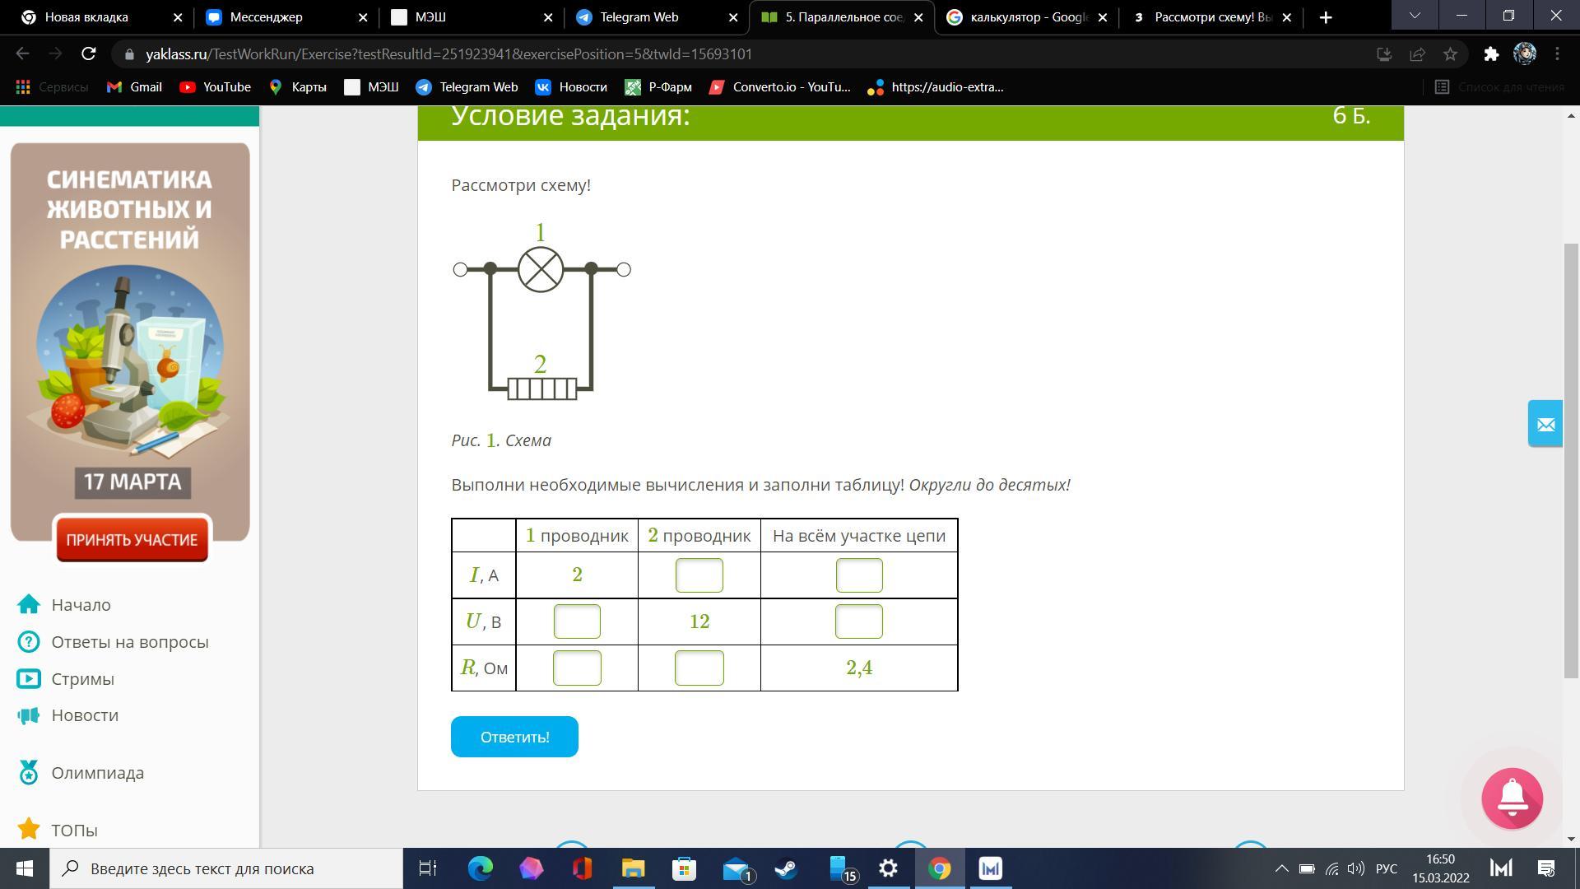Show hidden system tray icons

click(x=1281, y=868)
